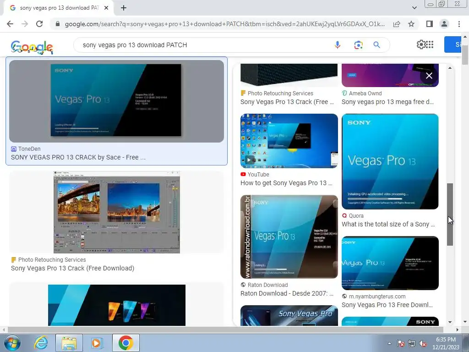Open the Quora Vegas Pro 13 splash thumbnail
This screenshot has width=469, height=352.
click(390, 161)
